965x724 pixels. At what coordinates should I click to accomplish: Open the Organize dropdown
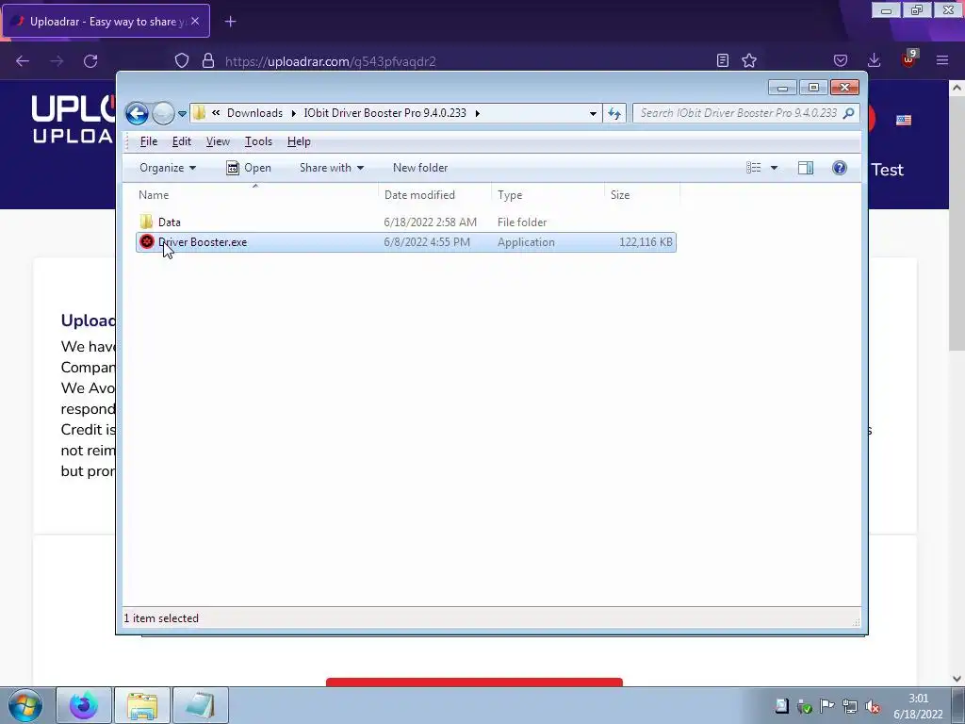click(168, 168)
